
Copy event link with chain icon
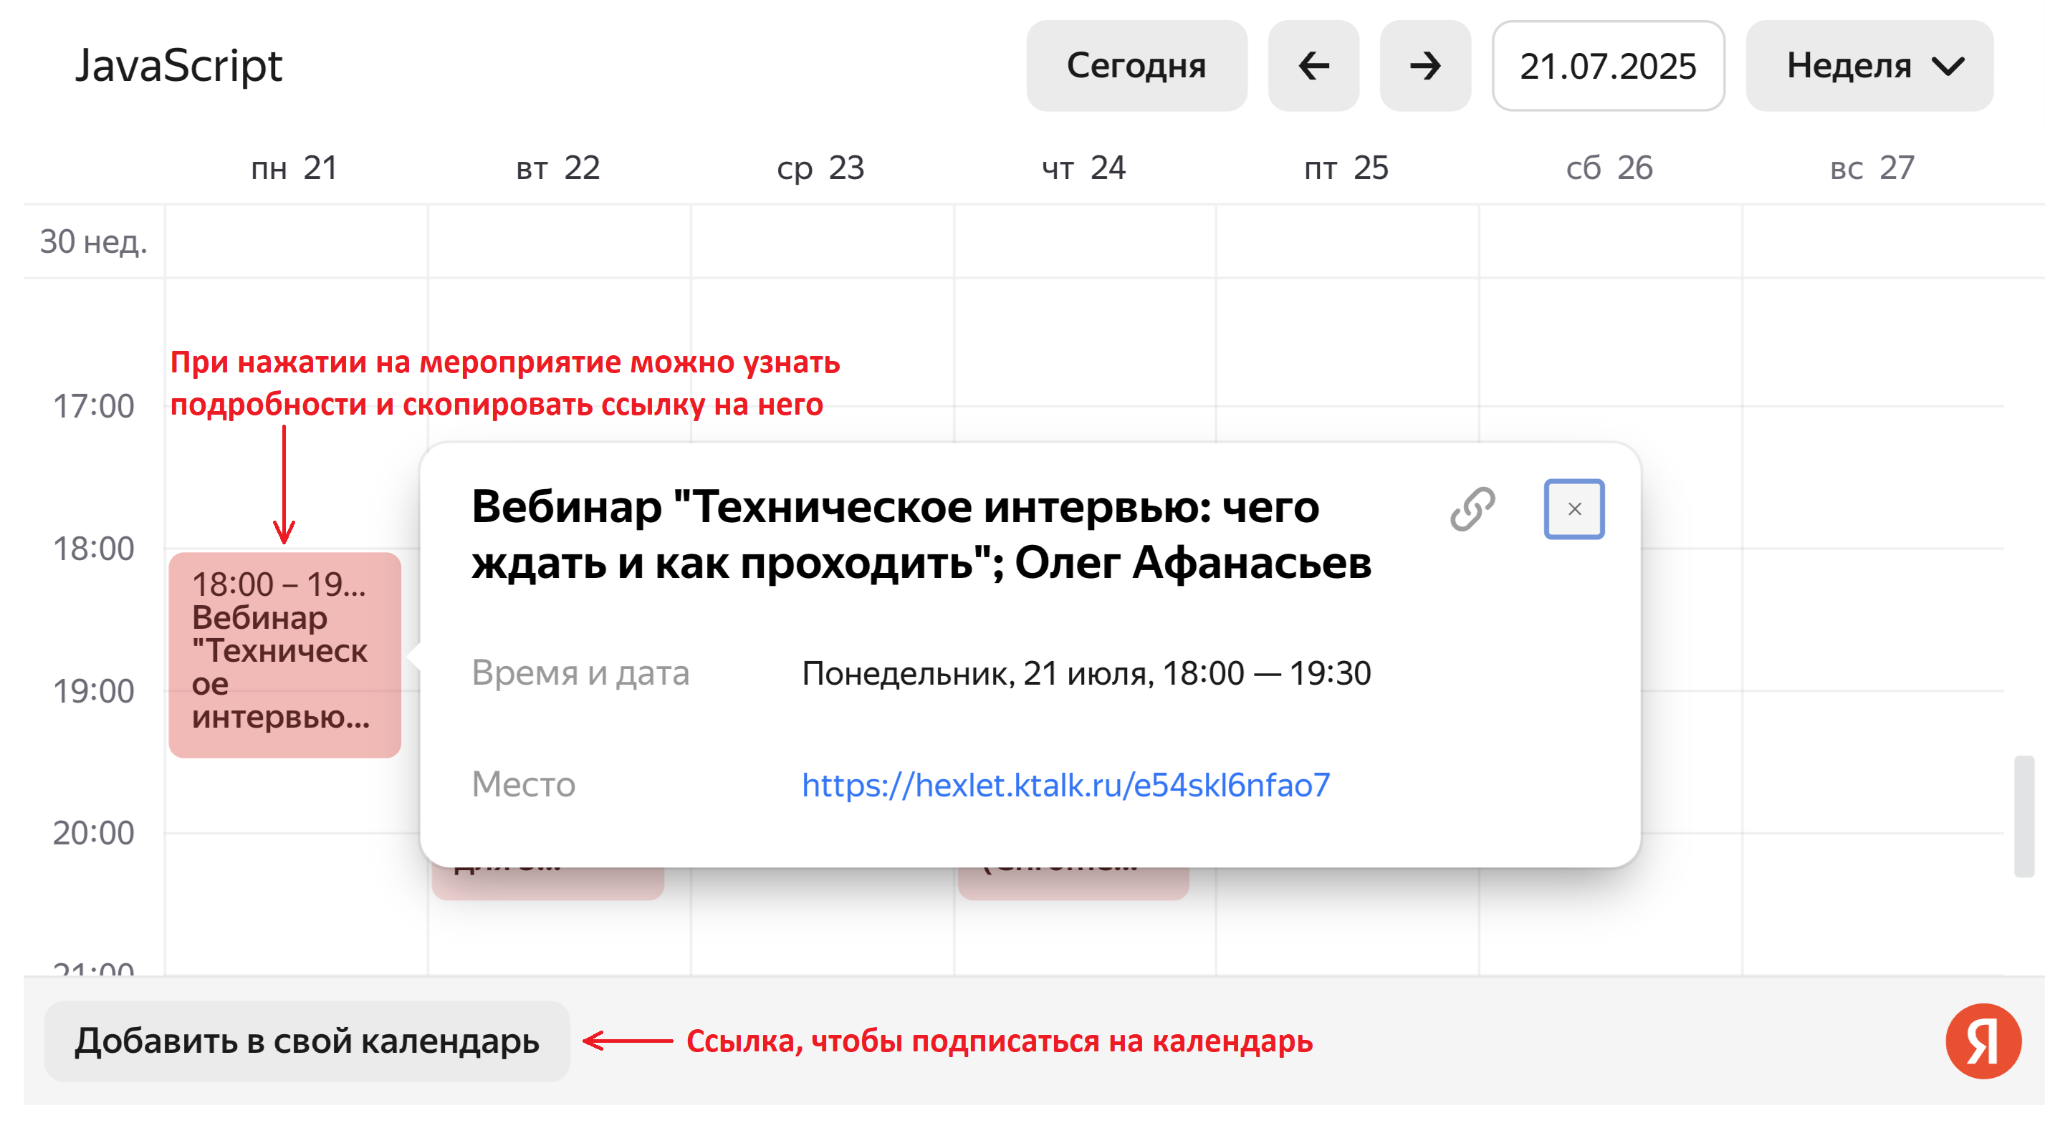[x=1472, y=509]
